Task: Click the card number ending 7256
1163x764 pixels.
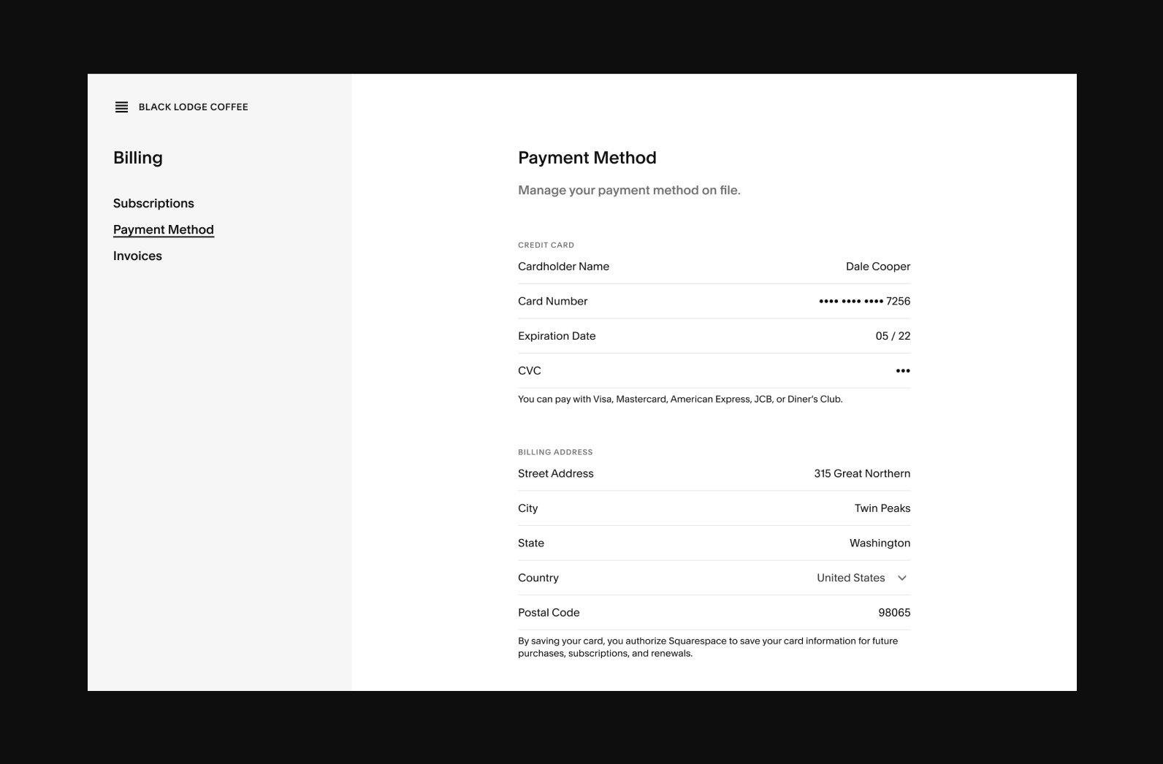Action: [x=865, y=301]
